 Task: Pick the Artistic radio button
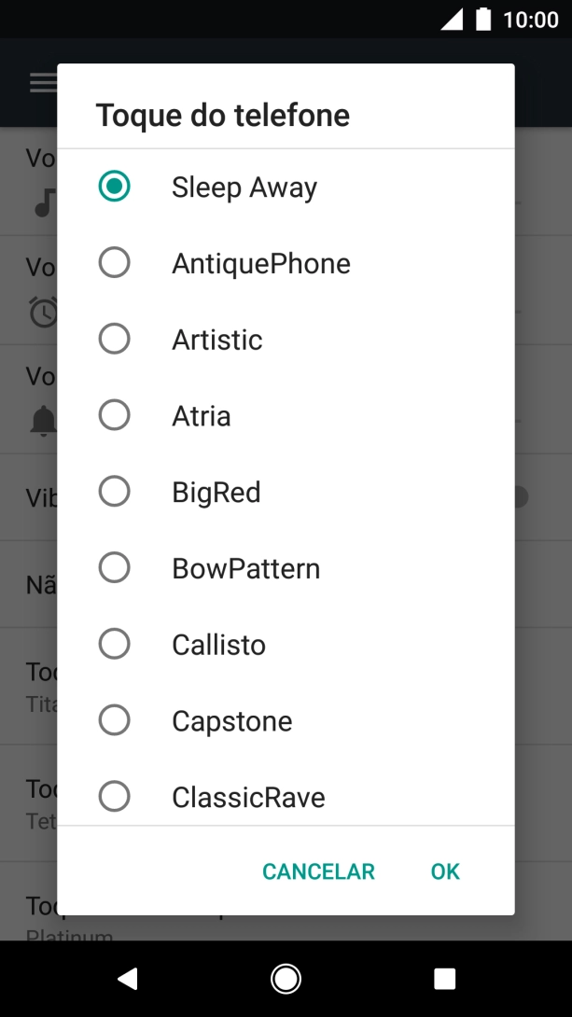114,340
